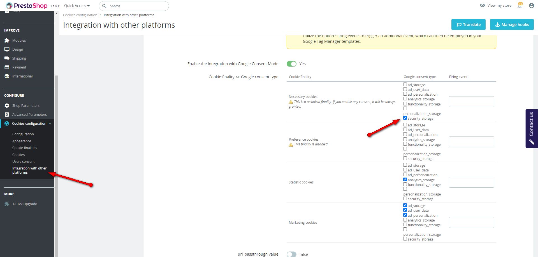Click the Translate button
Viewport: 538px width, 257px height.
pyautogui.click(x=469, y=25)
